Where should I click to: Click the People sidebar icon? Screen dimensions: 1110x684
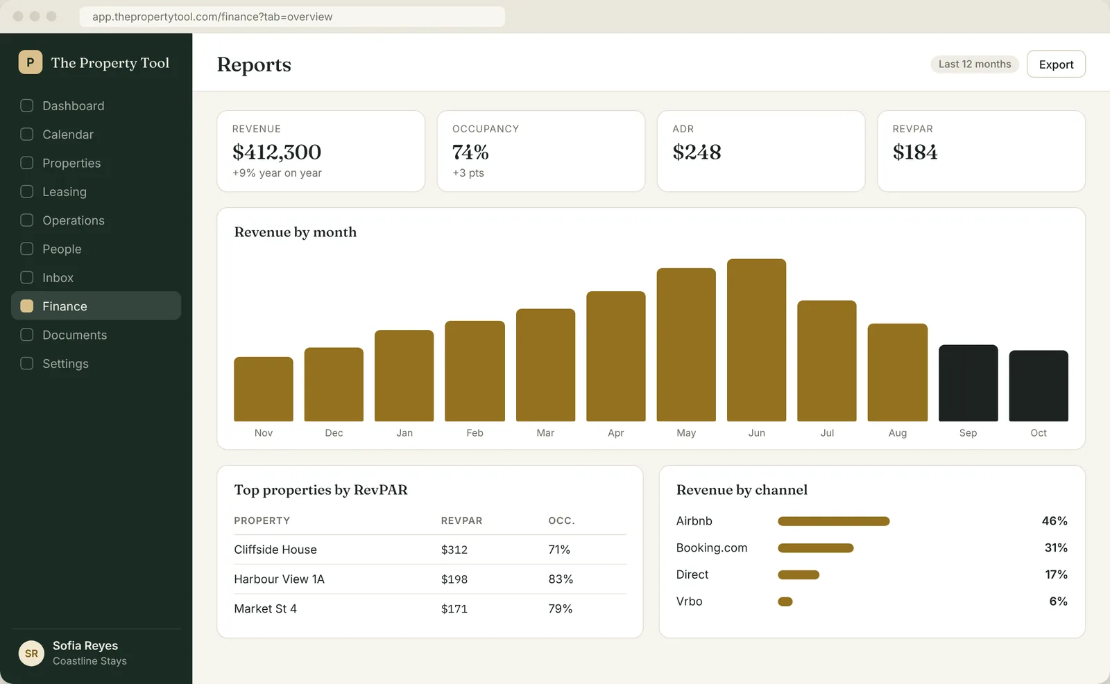(27, 249)
